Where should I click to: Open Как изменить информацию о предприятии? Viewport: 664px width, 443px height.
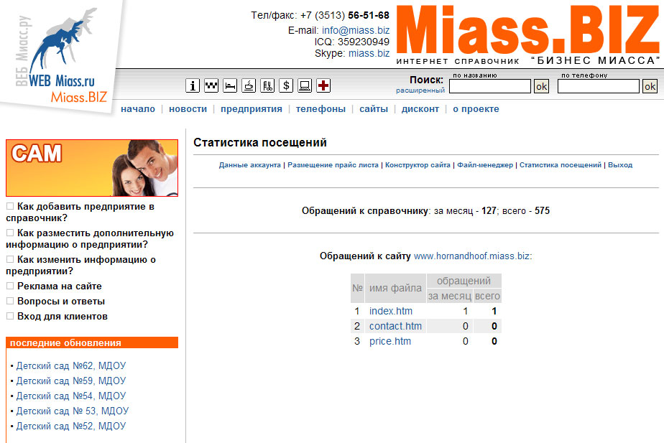(x=81, y=265)
